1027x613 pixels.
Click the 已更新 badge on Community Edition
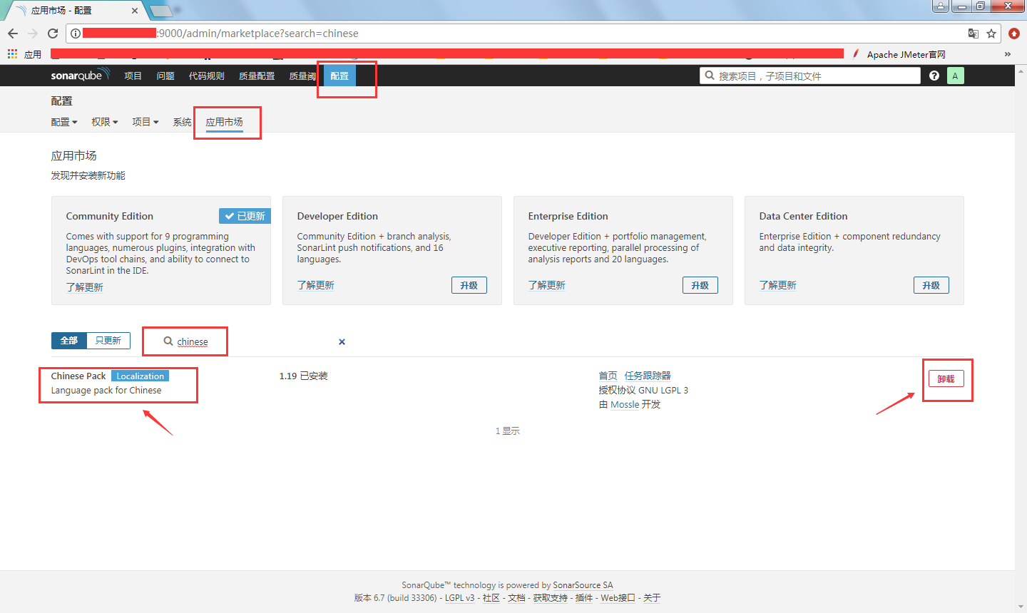pos(245,216)
